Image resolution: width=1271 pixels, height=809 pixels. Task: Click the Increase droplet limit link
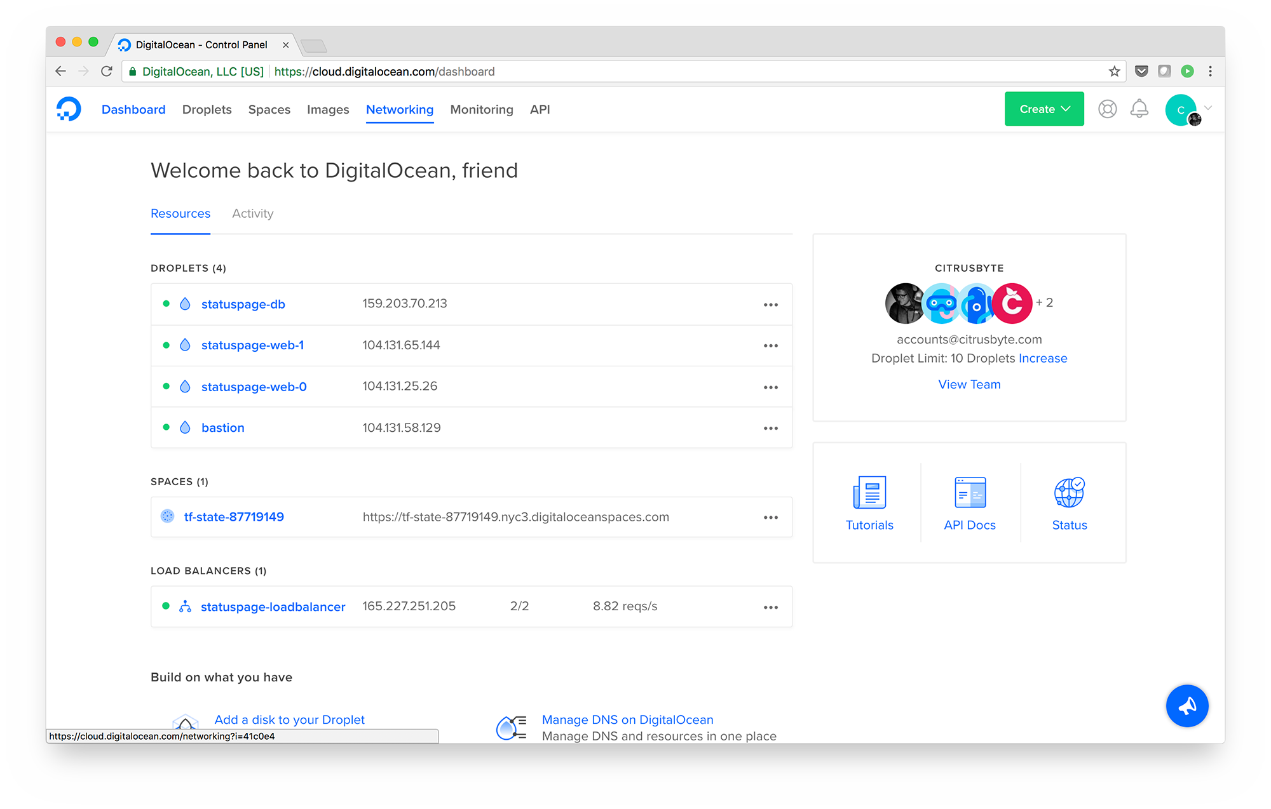pyautogui.click(x=1042, y=358)
